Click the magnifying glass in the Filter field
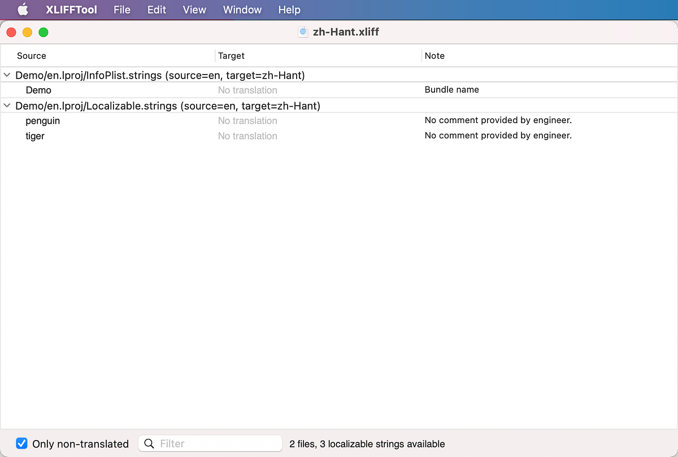Screen dimensions: 678x457 (149, 443)
